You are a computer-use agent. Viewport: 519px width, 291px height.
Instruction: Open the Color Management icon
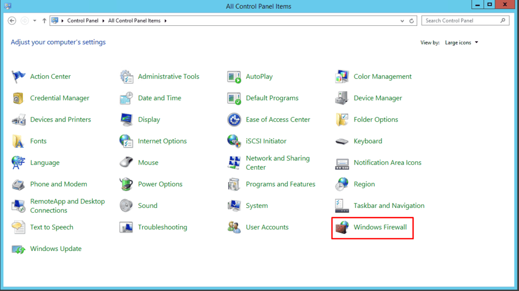(342, 77)
